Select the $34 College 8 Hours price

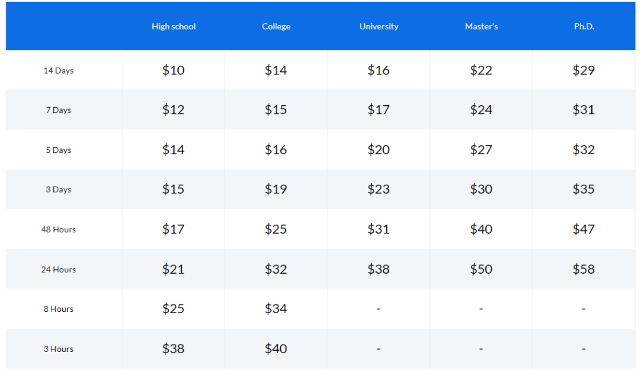click(x=276, y=309)
